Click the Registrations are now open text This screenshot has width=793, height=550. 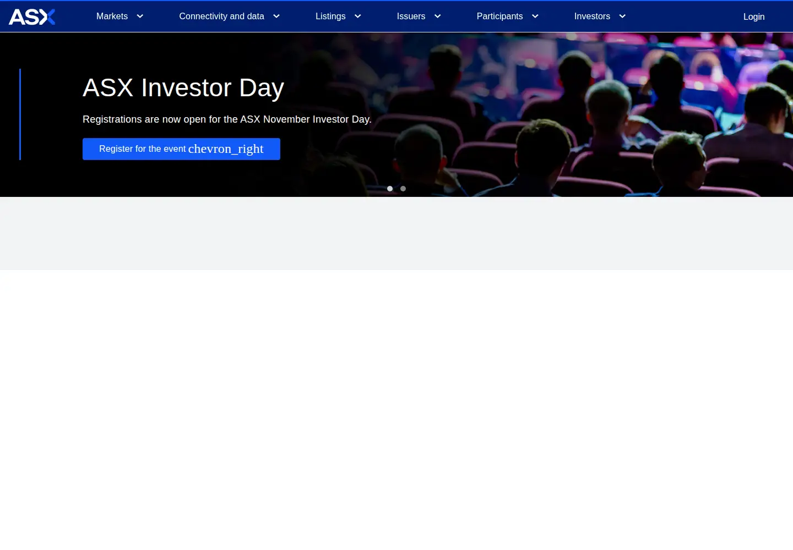(227, 119)
